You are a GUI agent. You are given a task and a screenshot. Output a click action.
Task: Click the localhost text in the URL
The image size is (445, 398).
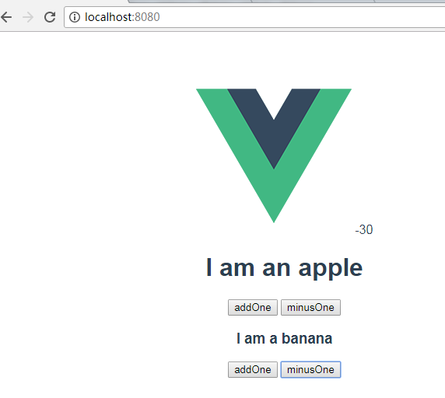(x=108, y=17)
